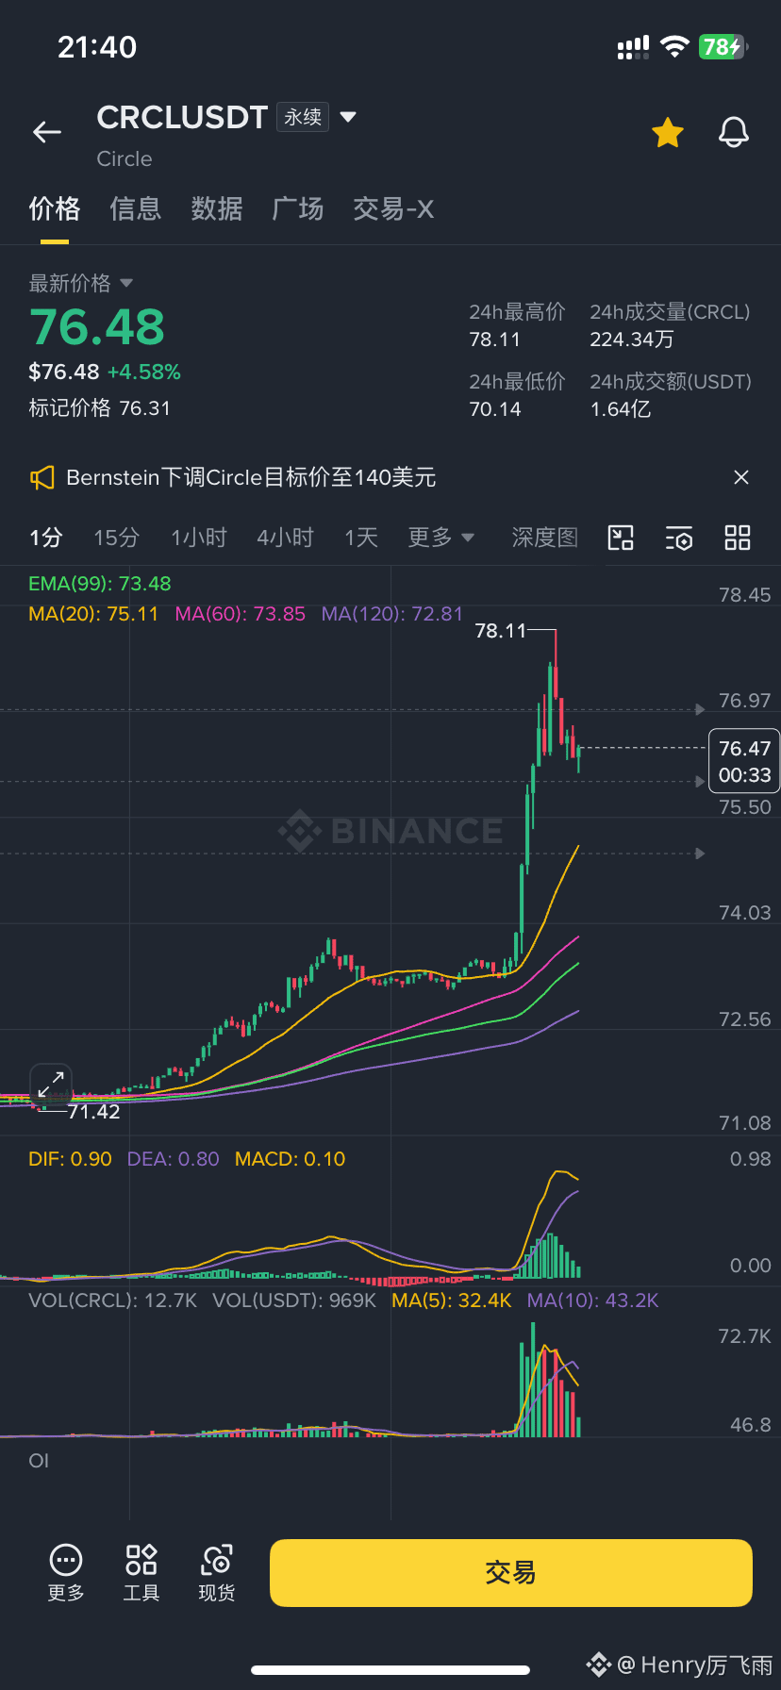Tap the 24h最高价 78.11 value
Image resolution: width=781 pixels, height=1690 pixels.
(x=495, y=340)
